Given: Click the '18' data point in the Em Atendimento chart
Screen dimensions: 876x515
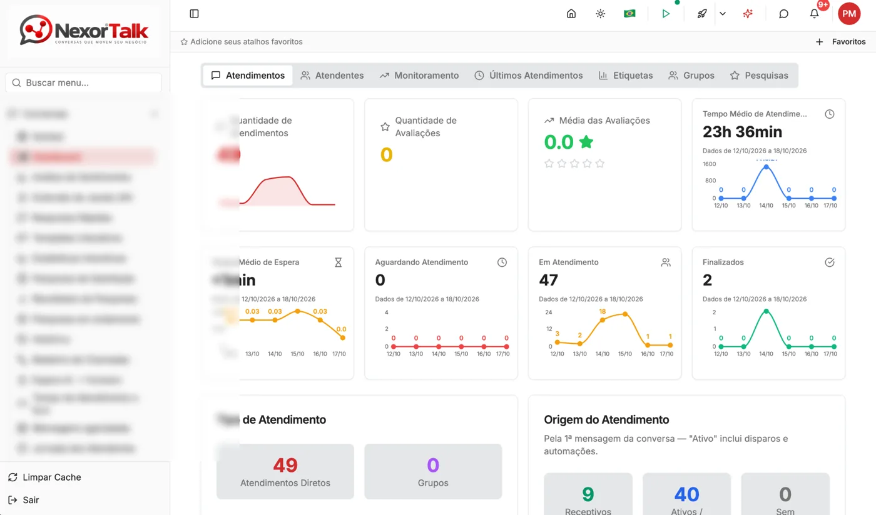Looking at the screenshot, I should click(603, 320).
